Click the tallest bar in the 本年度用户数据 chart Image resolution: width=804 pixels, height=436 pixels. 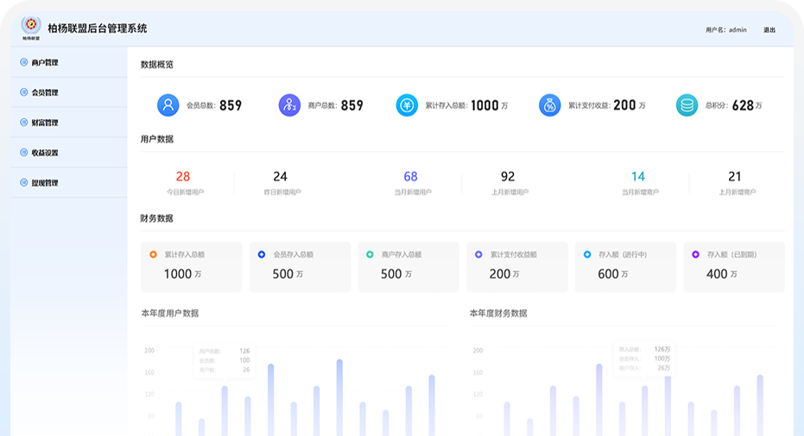point(339,397)
